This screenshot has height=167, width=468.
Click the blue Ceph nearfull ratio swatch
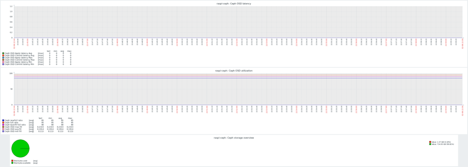3,120
